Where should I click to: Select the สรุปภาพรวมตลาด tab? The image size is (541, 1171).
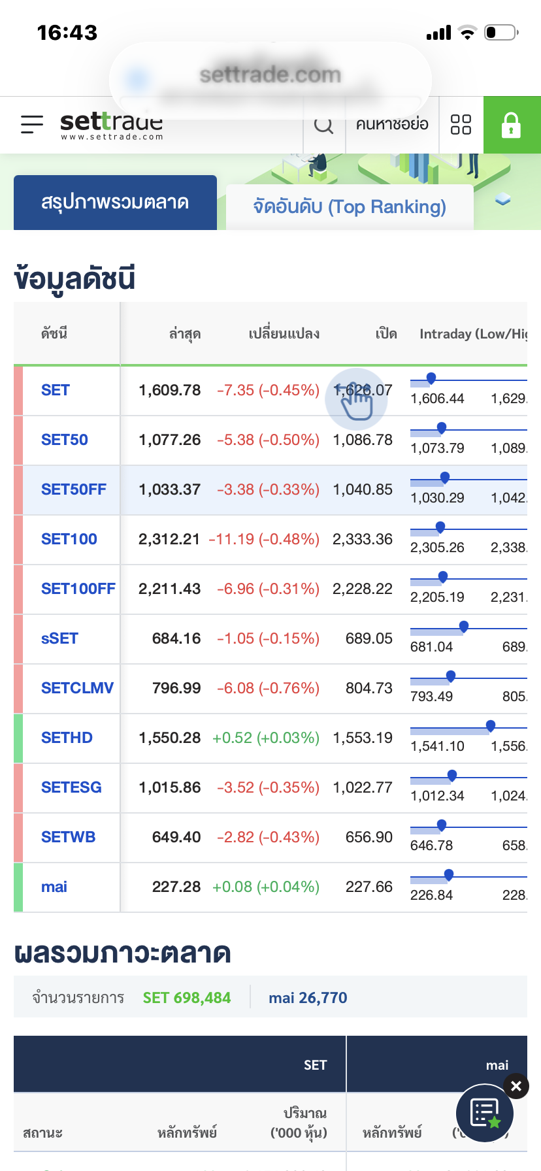click(115, 202)
